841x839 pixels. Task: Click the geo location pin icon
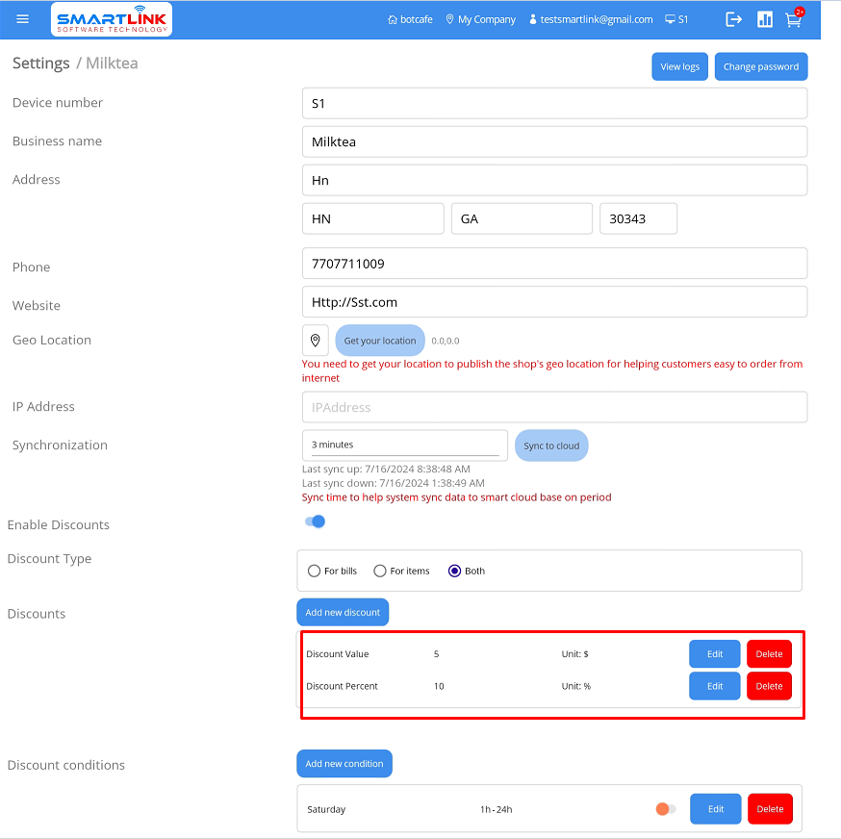(315, 341)
